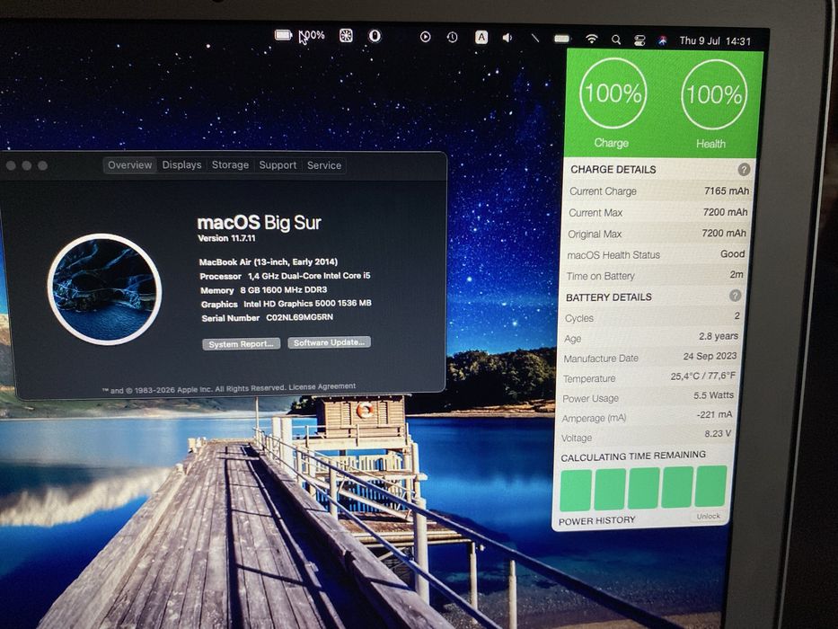Switch to the Displays tab
Image resolution: width=838 pixels, height=629 pixels.
coord(181,164)
